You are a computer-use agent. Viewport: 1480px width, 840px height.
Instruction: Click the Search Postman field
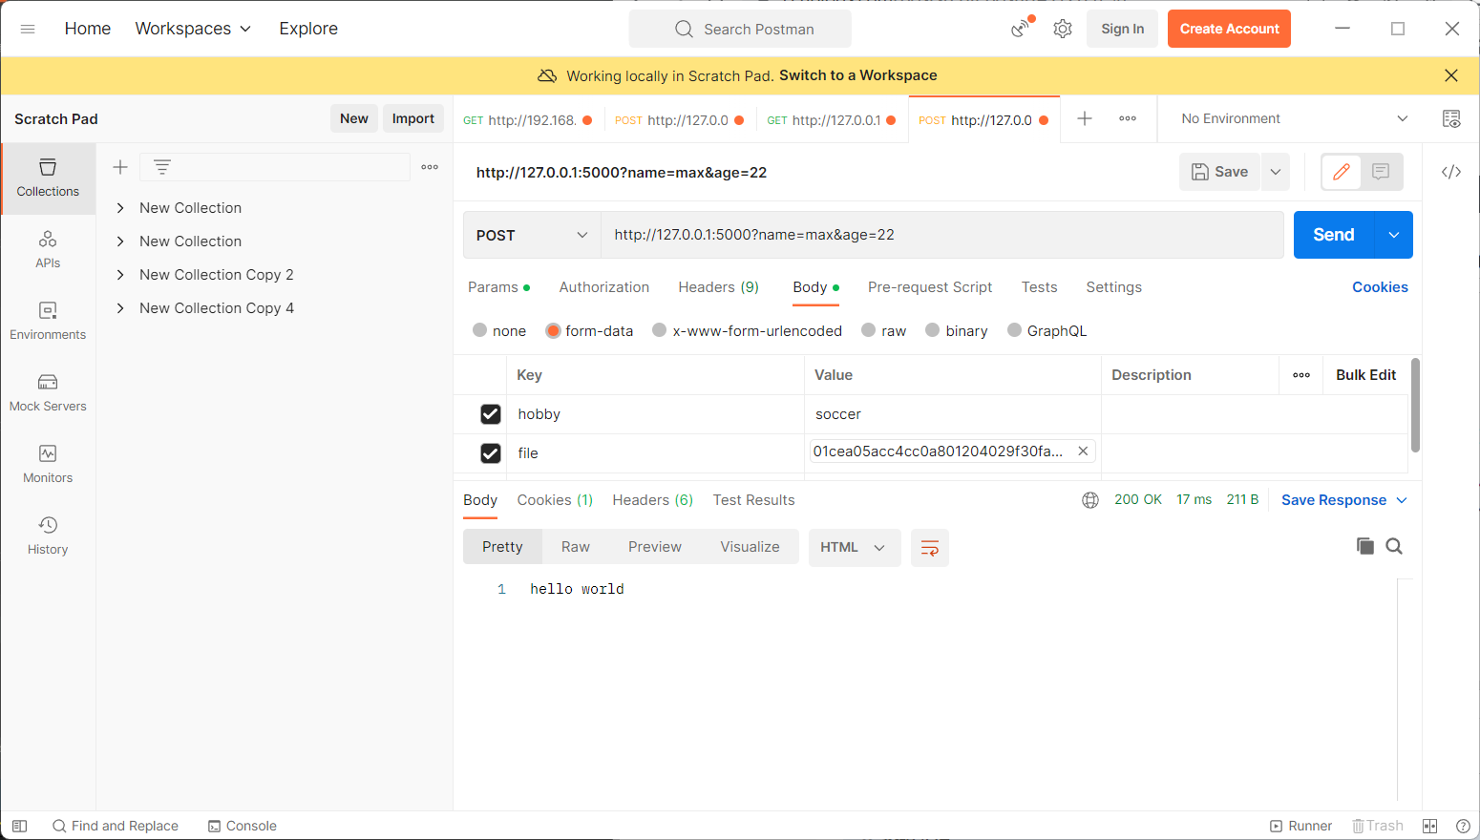coord(740,29)
